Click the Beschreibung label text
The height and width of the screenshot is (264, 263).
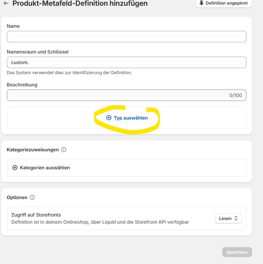click(22, 85)
